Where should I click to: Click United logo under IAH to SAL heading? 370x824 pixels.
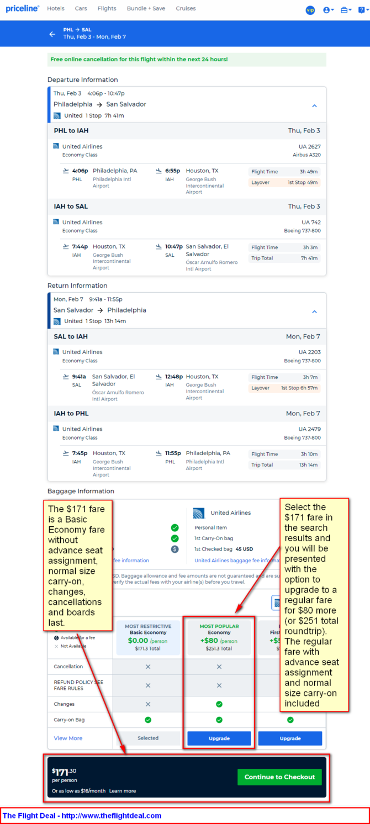[56, 222]
